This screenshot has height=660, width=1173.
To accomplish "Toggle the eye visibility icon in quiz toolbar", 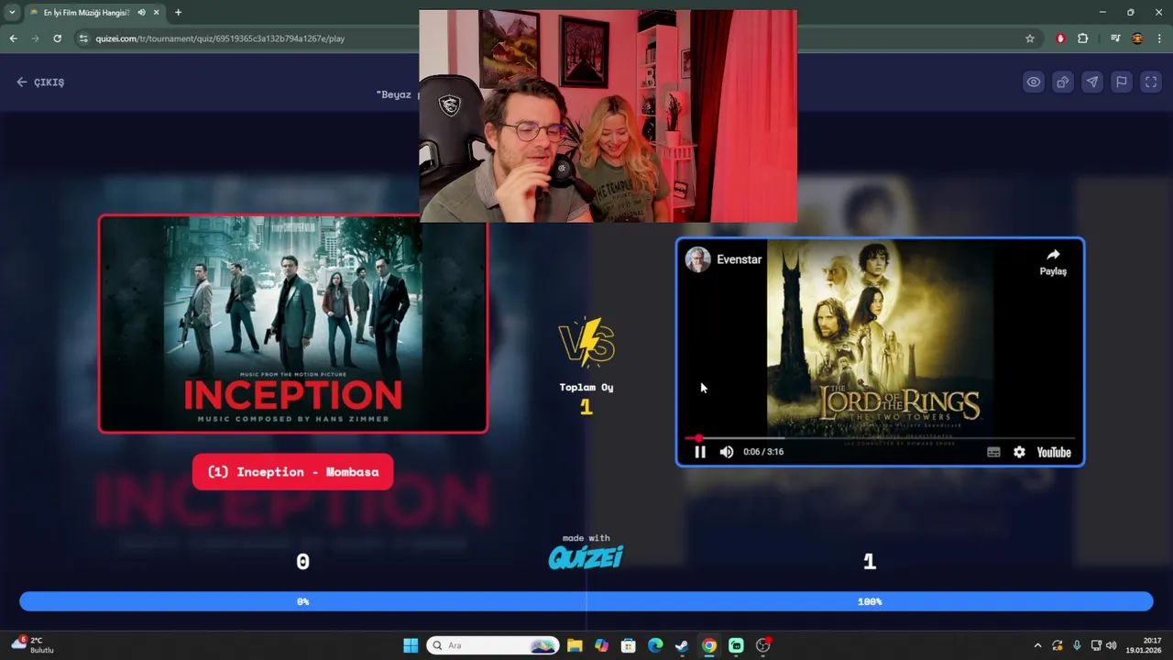I will point(1034,82).
